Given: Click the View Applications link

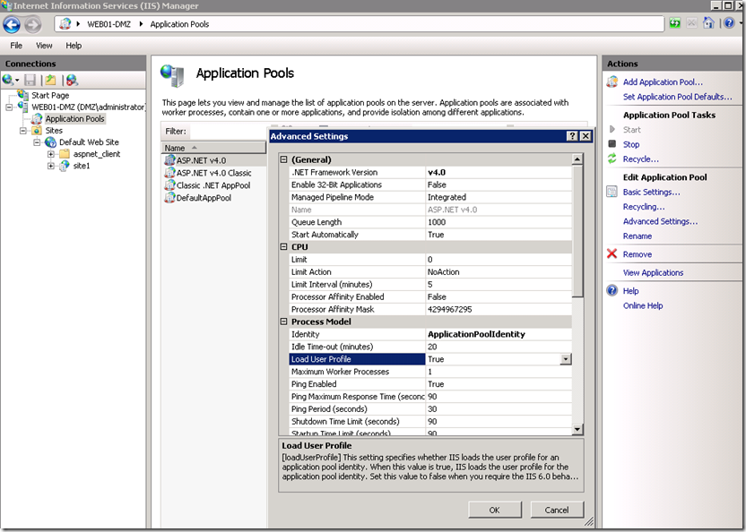Looking at the screenshot, I should [654, 272].
